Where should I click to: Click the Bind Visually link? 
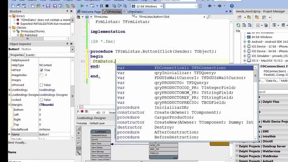point(17,143)
